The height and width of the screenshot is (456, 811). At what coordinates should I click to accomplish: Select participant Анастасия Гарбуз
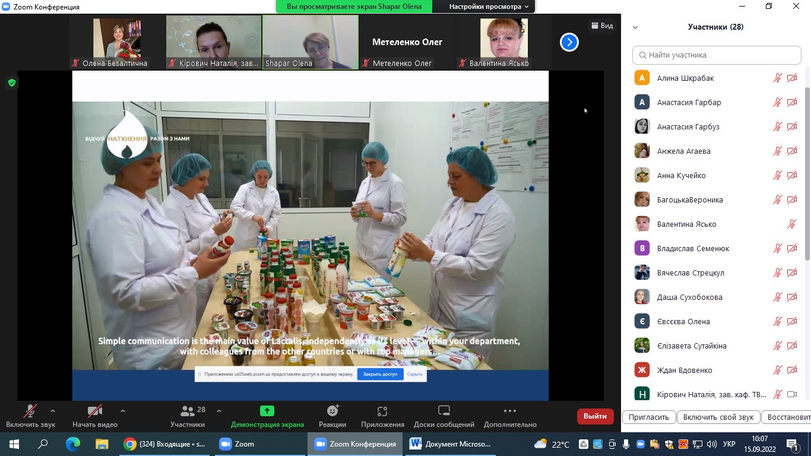pos(716,126)
